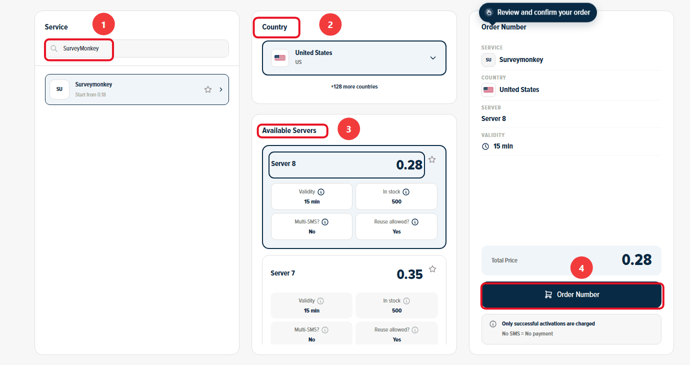Click the Server 7 price 0.35

(409, 274)
